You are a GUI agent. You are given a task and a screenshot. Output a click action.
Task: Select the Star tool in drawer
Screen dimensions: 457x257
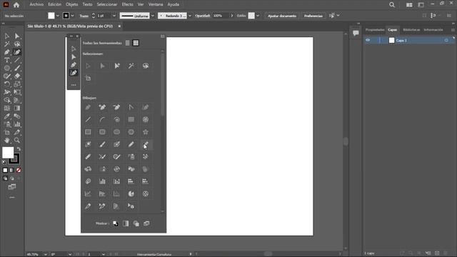[x=146, y=132]
